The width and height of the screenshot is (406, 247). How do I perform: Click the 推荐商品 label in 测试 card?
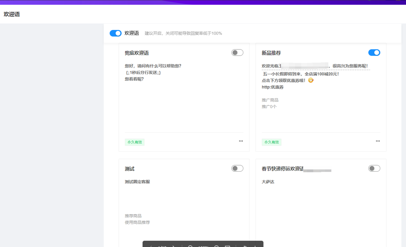[x=133, y=216]
